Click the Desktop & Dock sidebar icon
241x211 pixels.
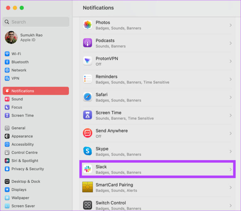click(7, 181)
